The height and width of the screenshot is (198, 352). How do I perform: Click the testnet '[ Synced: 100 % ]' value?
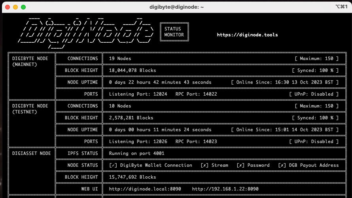tap(315, 118)
